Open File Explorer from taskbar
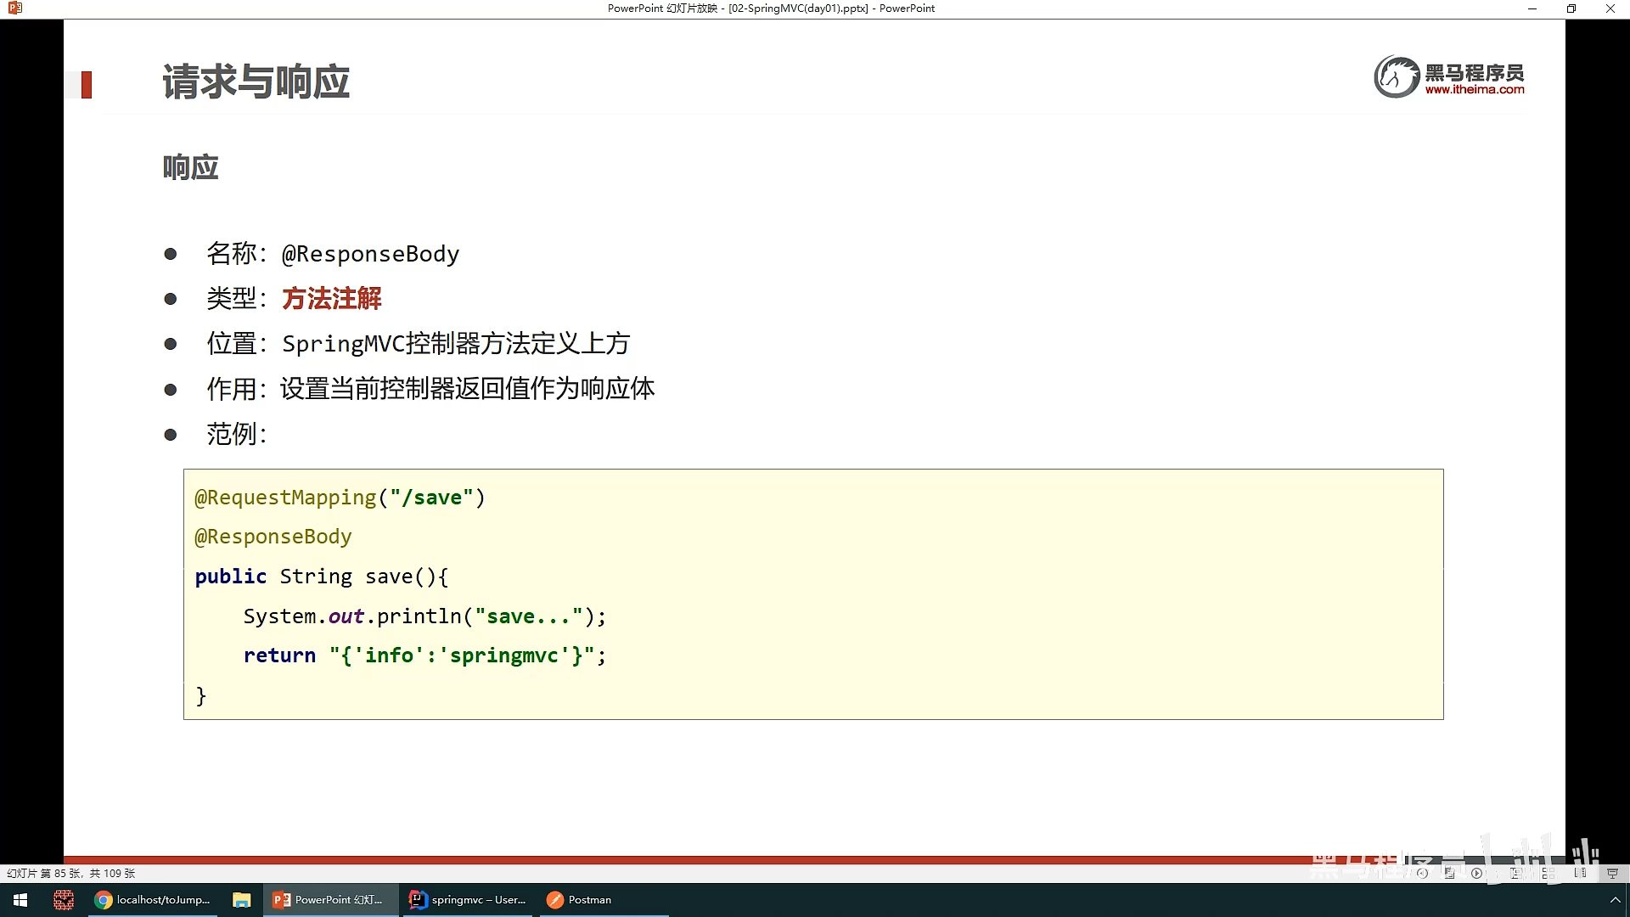This screenshot has width=1630, height=917. point(242,900)
